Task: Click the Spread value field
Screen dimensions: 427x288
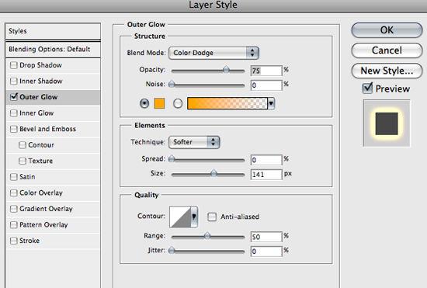Action: pyautogui.click(x=266, y=160)
